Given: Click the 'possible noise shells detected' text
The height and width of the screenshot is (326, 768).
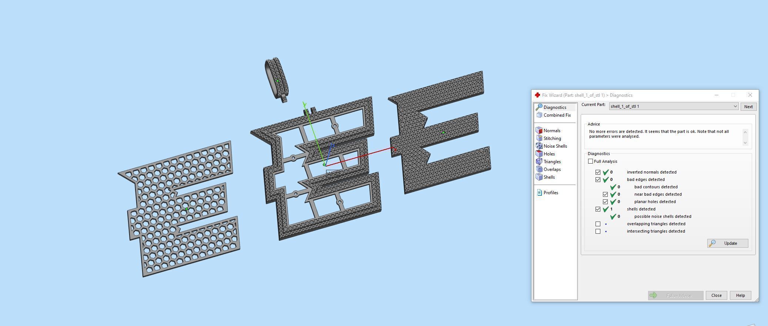Looking at the screenshot, I should pyautogui.click(x=663, y=216).
